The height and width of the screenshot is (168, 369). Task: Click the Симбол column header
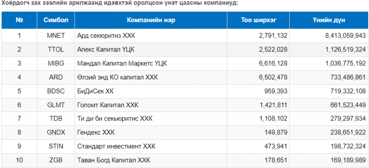[x=56, y=20]
